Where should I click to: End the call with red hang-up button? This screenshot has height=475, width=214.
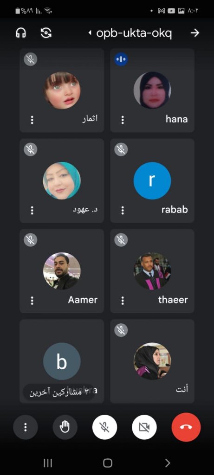(186, 427)
